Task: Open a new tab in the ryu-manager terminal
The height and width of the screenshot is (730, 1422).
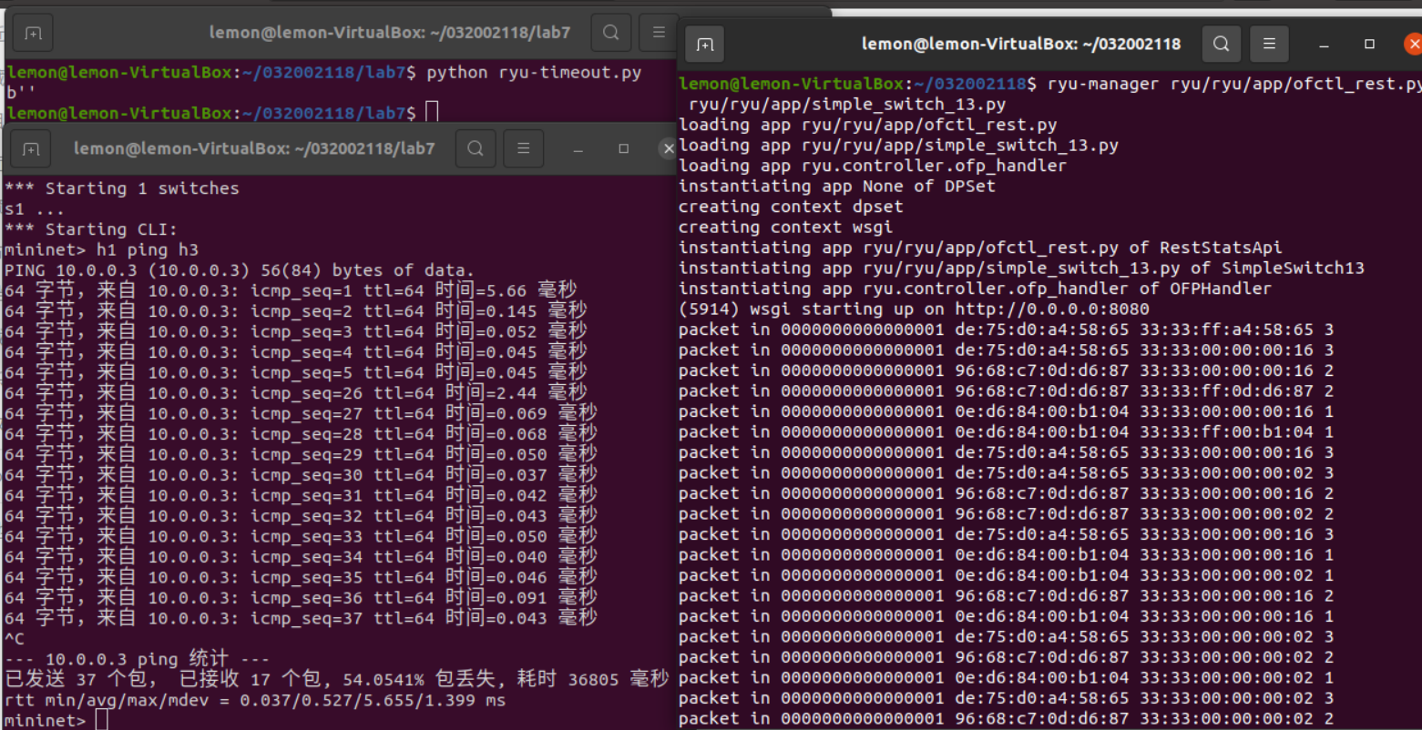Action: [705, 44]
